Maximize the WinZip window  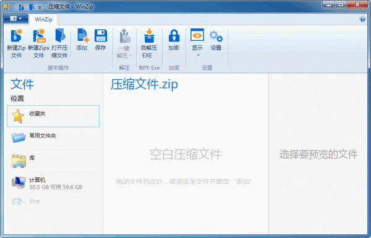(341, 5)
